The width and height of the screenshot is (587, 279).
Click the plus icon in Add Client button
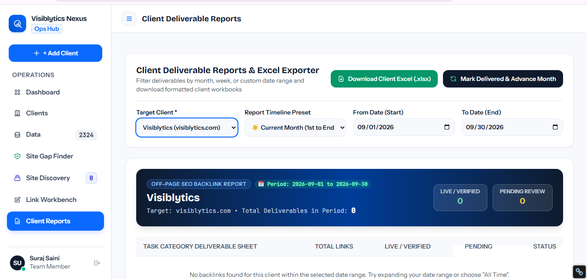(x=37, y=53)
